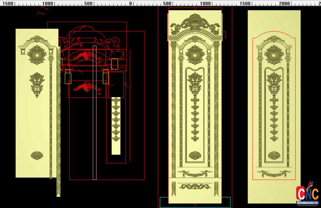Select the swag garland on the rightmost panel
The image size is (321, 208).
click(x=274, y=174)
